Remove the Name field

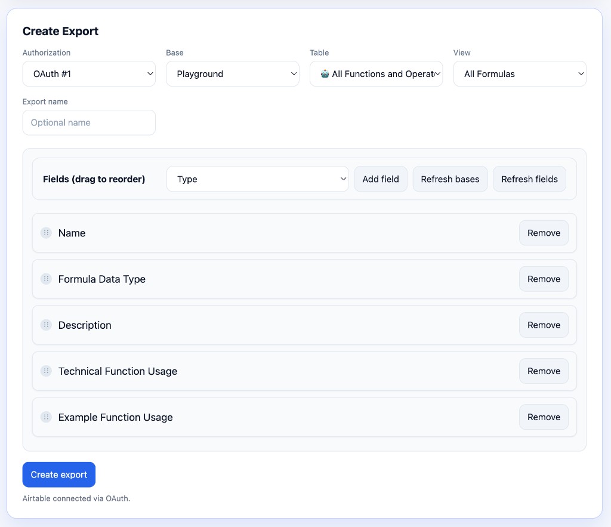click(x=543, y=233)
